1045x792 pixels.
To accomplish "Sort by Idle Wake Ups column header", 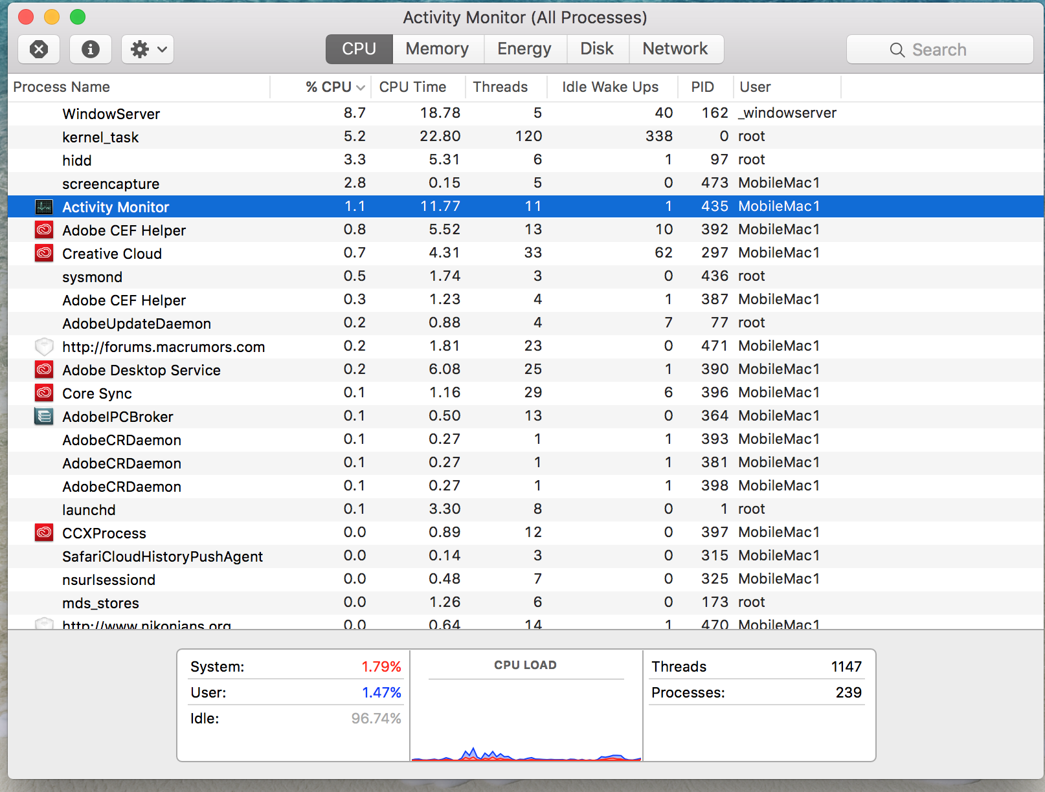I will (x=612, y=87).
